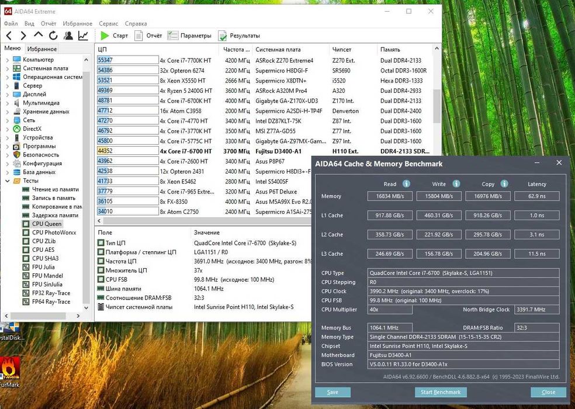The width and height of the screenshot is (575, 409).
Task: Click the Системная плата column header
Action: [291, 49]
